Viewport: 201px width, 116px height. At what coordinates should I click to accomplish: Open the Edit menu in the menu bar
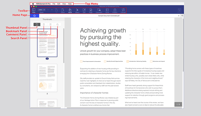pos(59,4)
